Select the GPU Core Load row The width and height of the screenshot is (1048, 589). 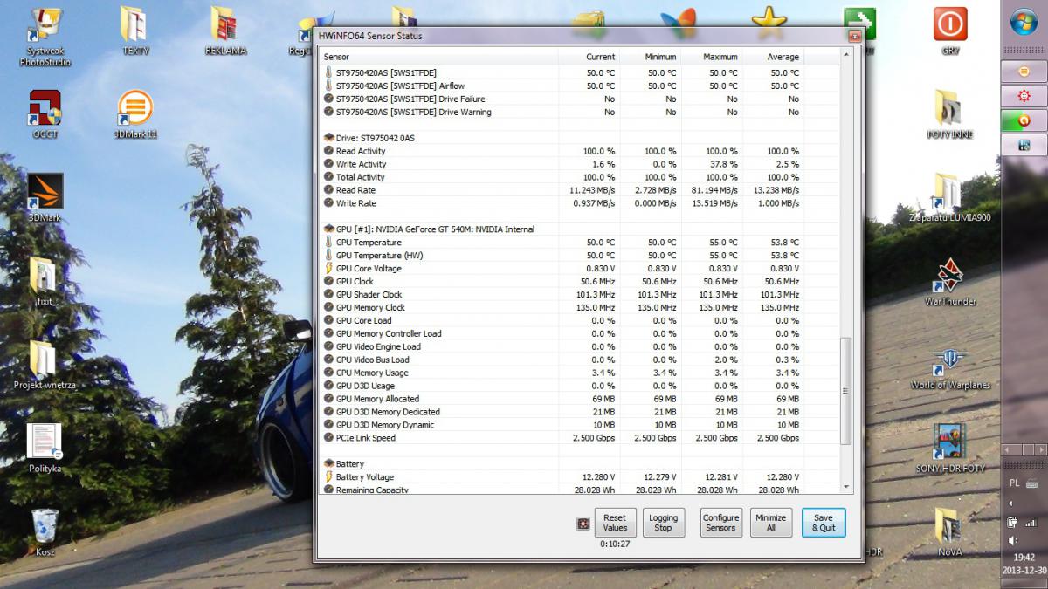[581, 321]
